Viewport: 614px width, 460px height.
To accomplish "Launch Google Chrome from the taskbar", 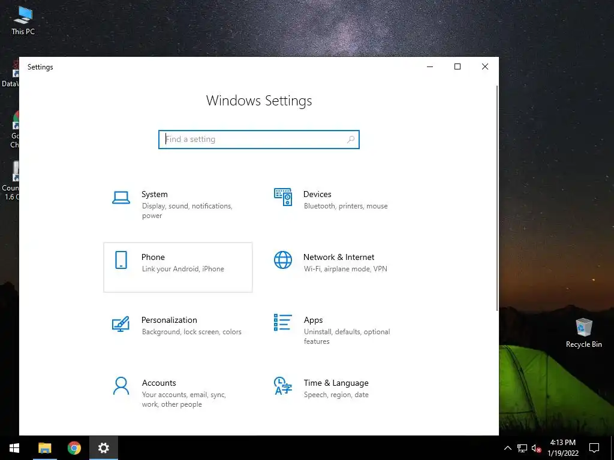I will pos(74,448).
